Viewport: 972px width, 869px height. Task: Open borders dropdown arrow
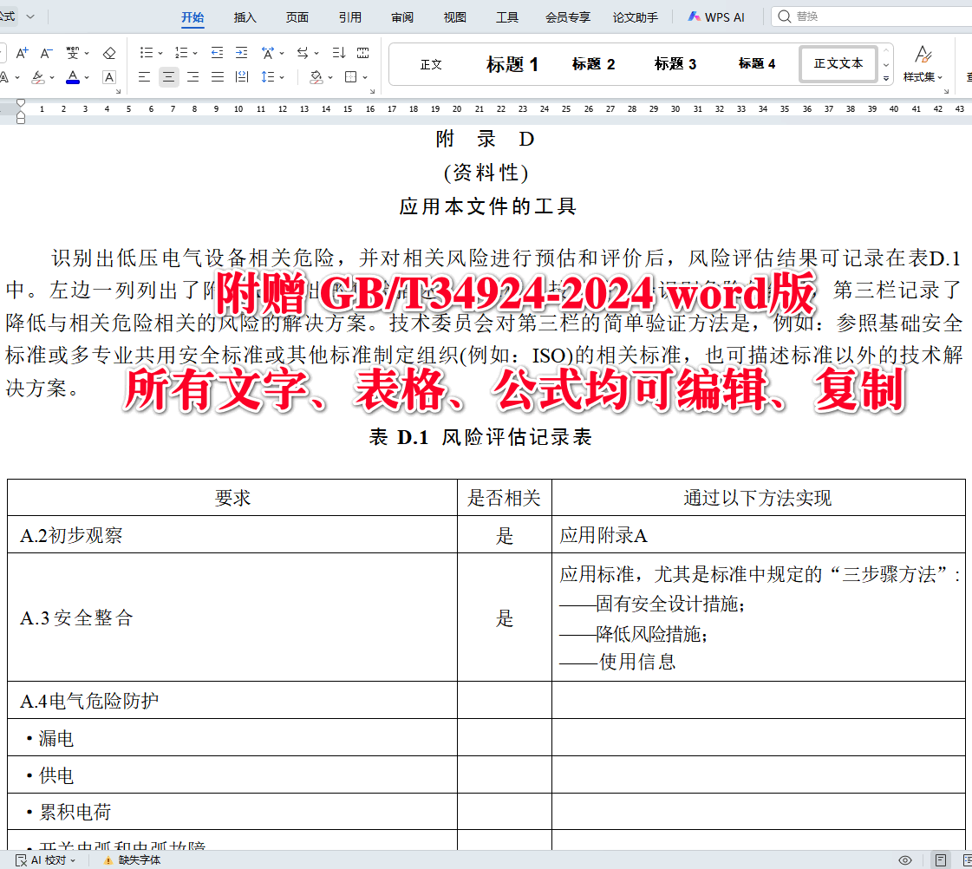(x=365, y=77)
